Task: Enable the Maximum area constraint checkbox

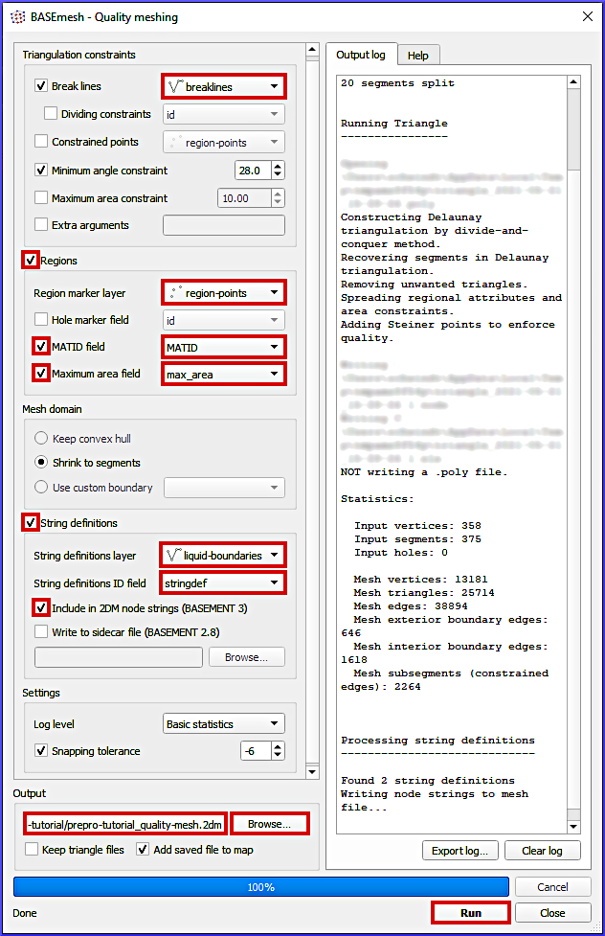Action: (41, 198)
